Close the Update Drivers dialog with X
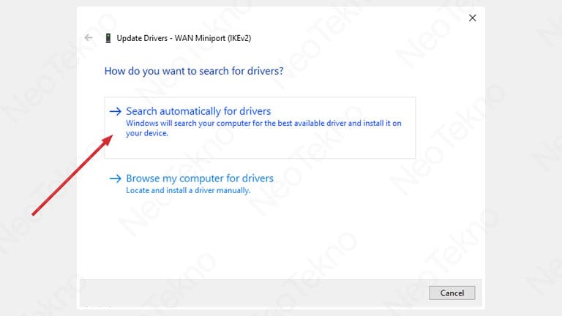 (x=473, y=18)
